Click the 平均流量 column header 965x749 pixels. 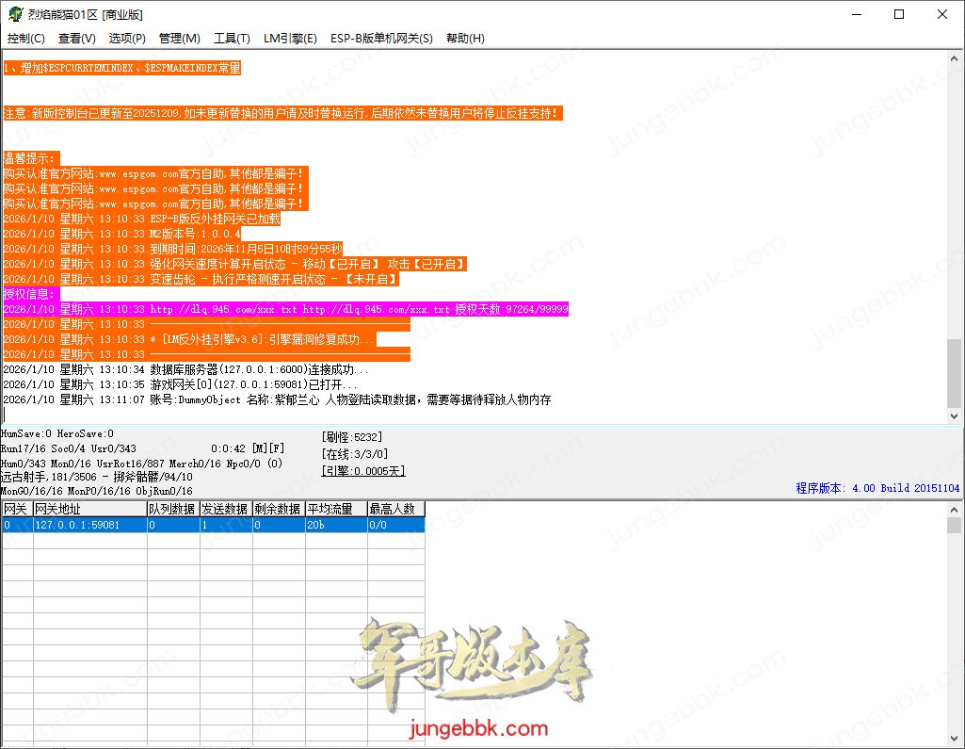click(x=336, y=509)
